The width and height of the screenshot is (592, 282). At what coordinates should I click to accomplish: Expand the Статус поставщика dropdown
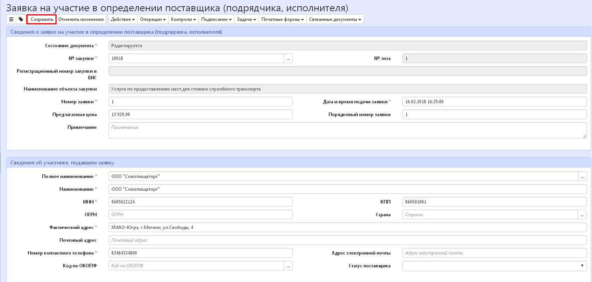coord(494,266)
